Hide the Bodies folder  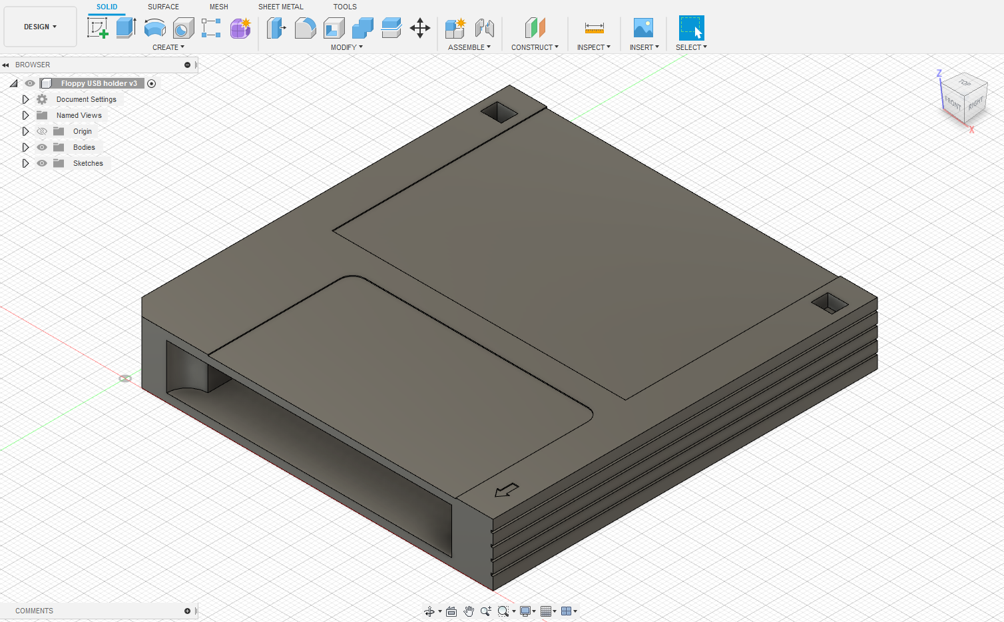pyautogui.click(x=42, y=147)
